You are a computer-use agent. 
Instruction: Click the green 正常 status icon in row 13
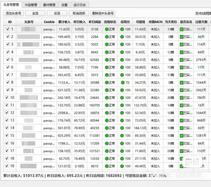pos(107,121)
